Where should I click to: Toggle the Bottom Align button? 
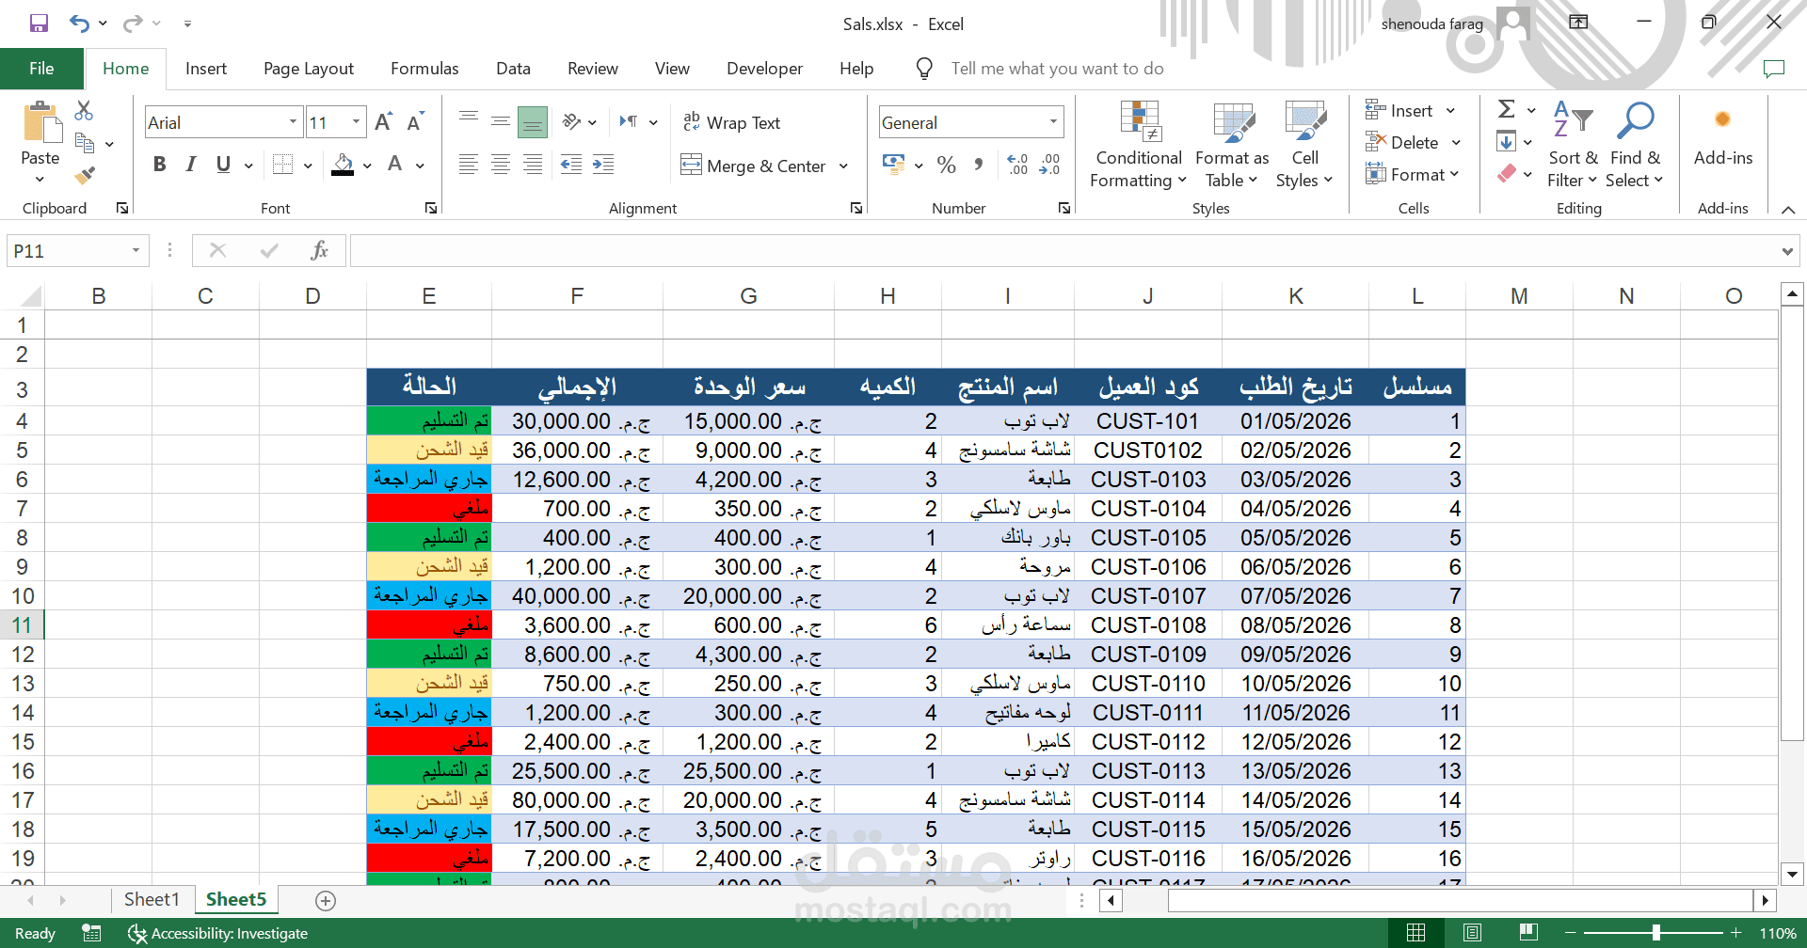click(x=533, y=120)
